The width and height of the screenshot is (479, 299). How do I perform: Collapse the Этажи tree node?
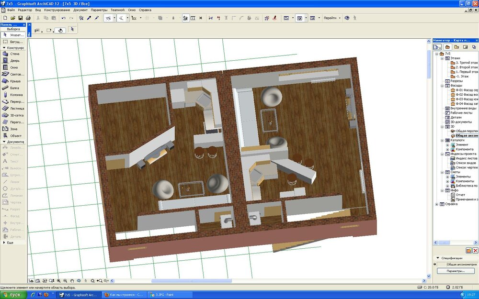click(442, 58)
